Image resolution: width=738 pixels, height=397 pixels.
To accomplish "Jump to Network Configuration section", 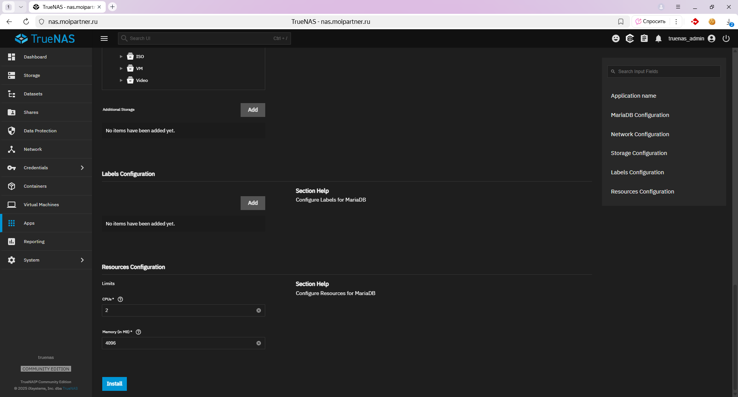I will (x=640, y=134).
